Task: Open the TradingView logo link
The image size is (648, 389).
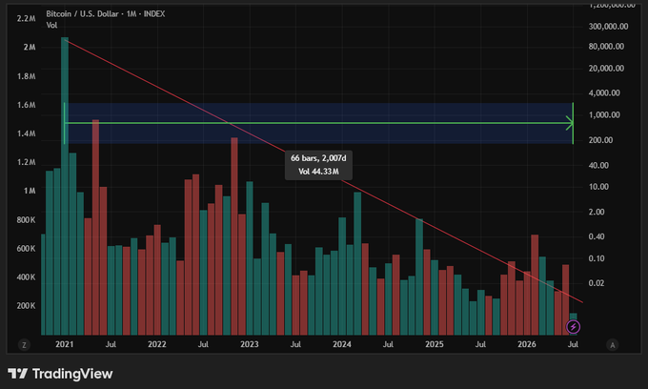Action: coord(60,374)
